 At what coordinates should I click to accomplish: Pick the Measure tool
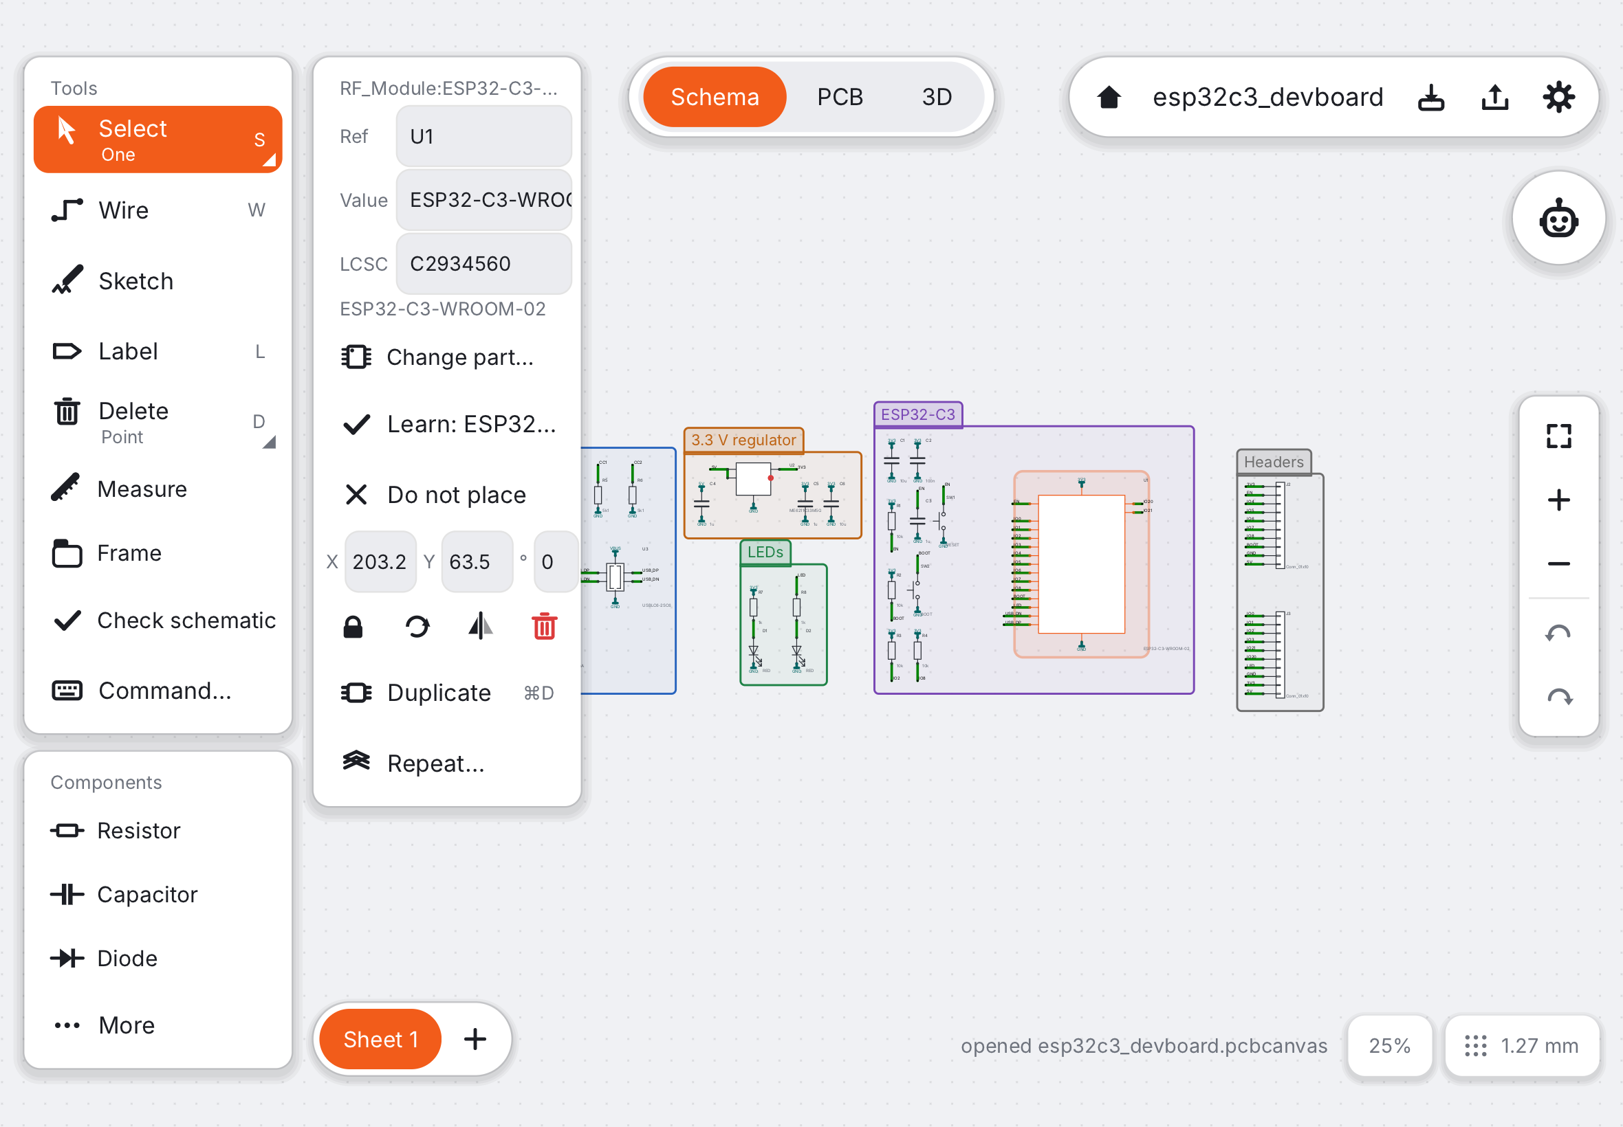(157, 489)
